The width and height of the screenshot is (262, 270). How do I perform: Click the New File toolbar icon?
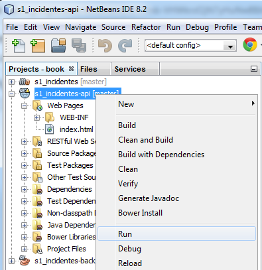(19, 46)
